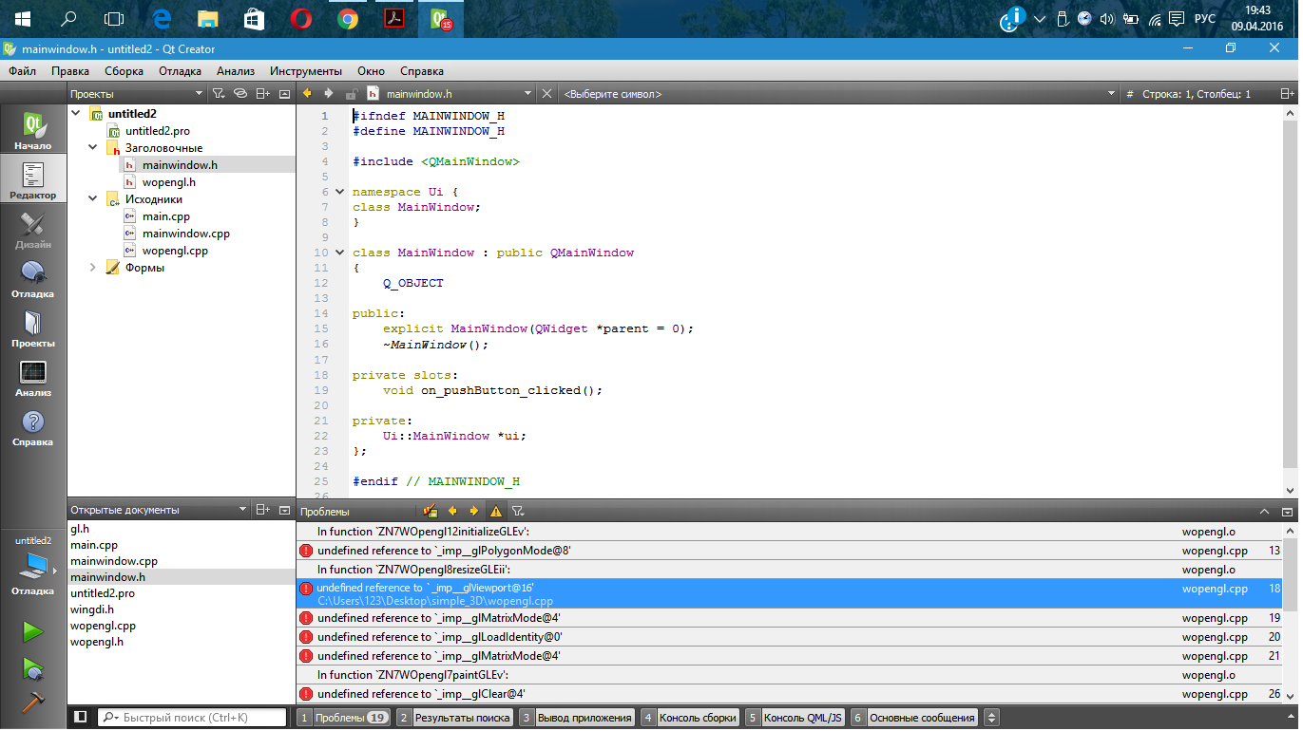Show the Консоль сборки tab
1303x731 pixels.
691,718
